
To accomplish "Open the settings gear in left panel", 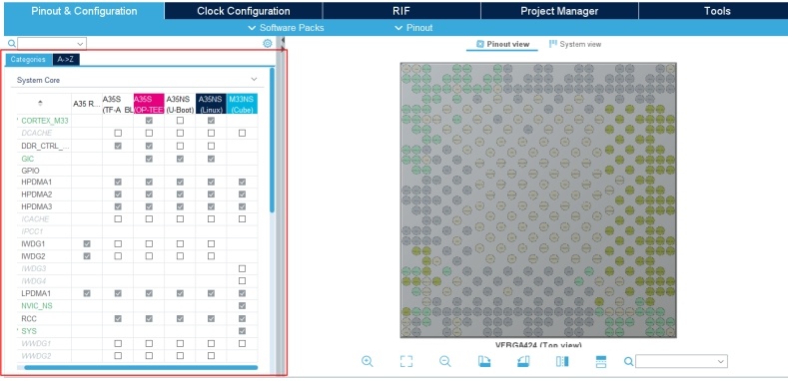I will point(268,43).
